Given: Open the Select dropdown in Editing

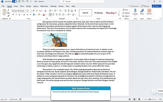Looking at the screenshot, I should [x=126, y=16].
